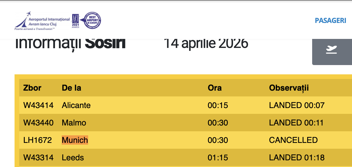Click the Observații column header
Viewport: 352px width, 167px height.
pos(289,88)
